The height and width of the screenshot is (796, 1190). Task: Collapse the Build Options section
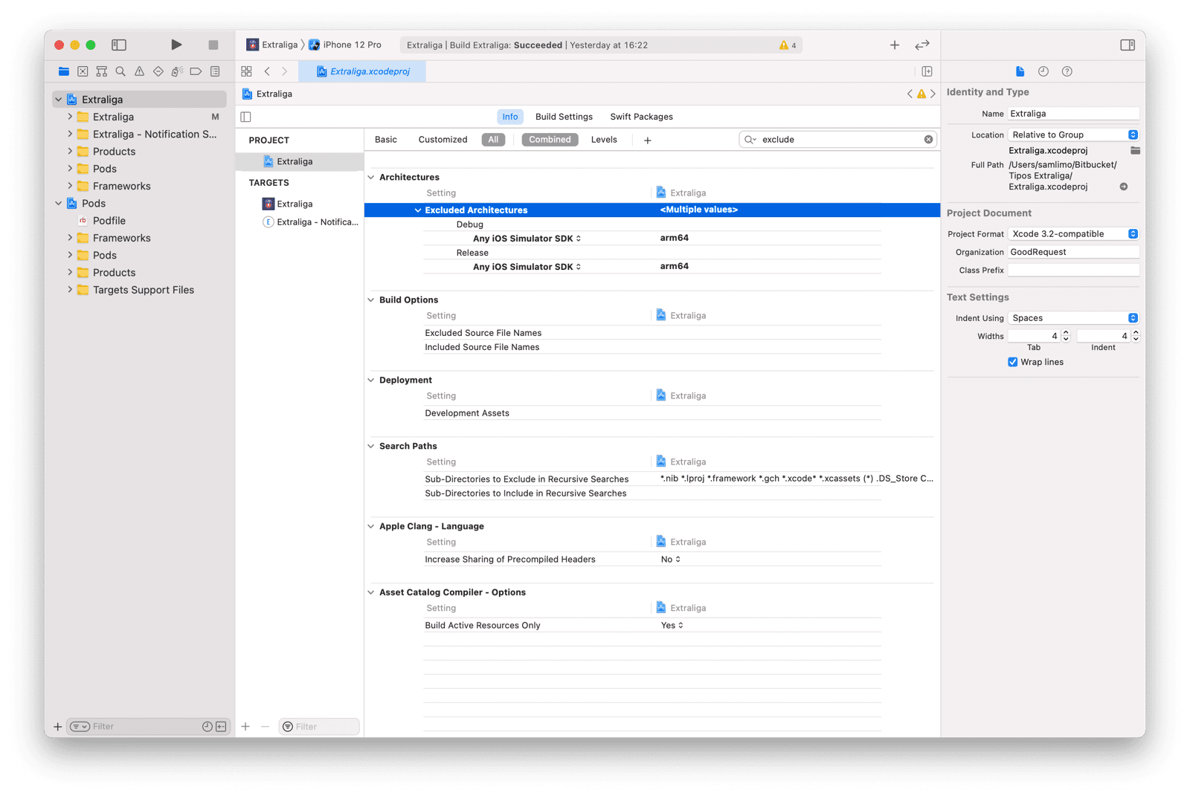371,300
